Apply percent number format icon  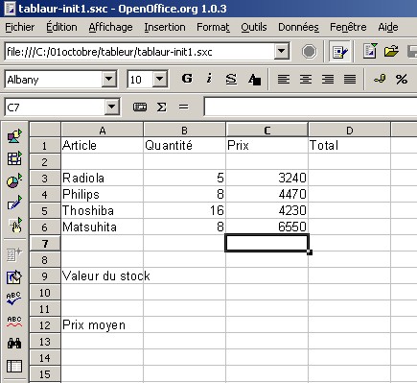(x=402, y=79)
